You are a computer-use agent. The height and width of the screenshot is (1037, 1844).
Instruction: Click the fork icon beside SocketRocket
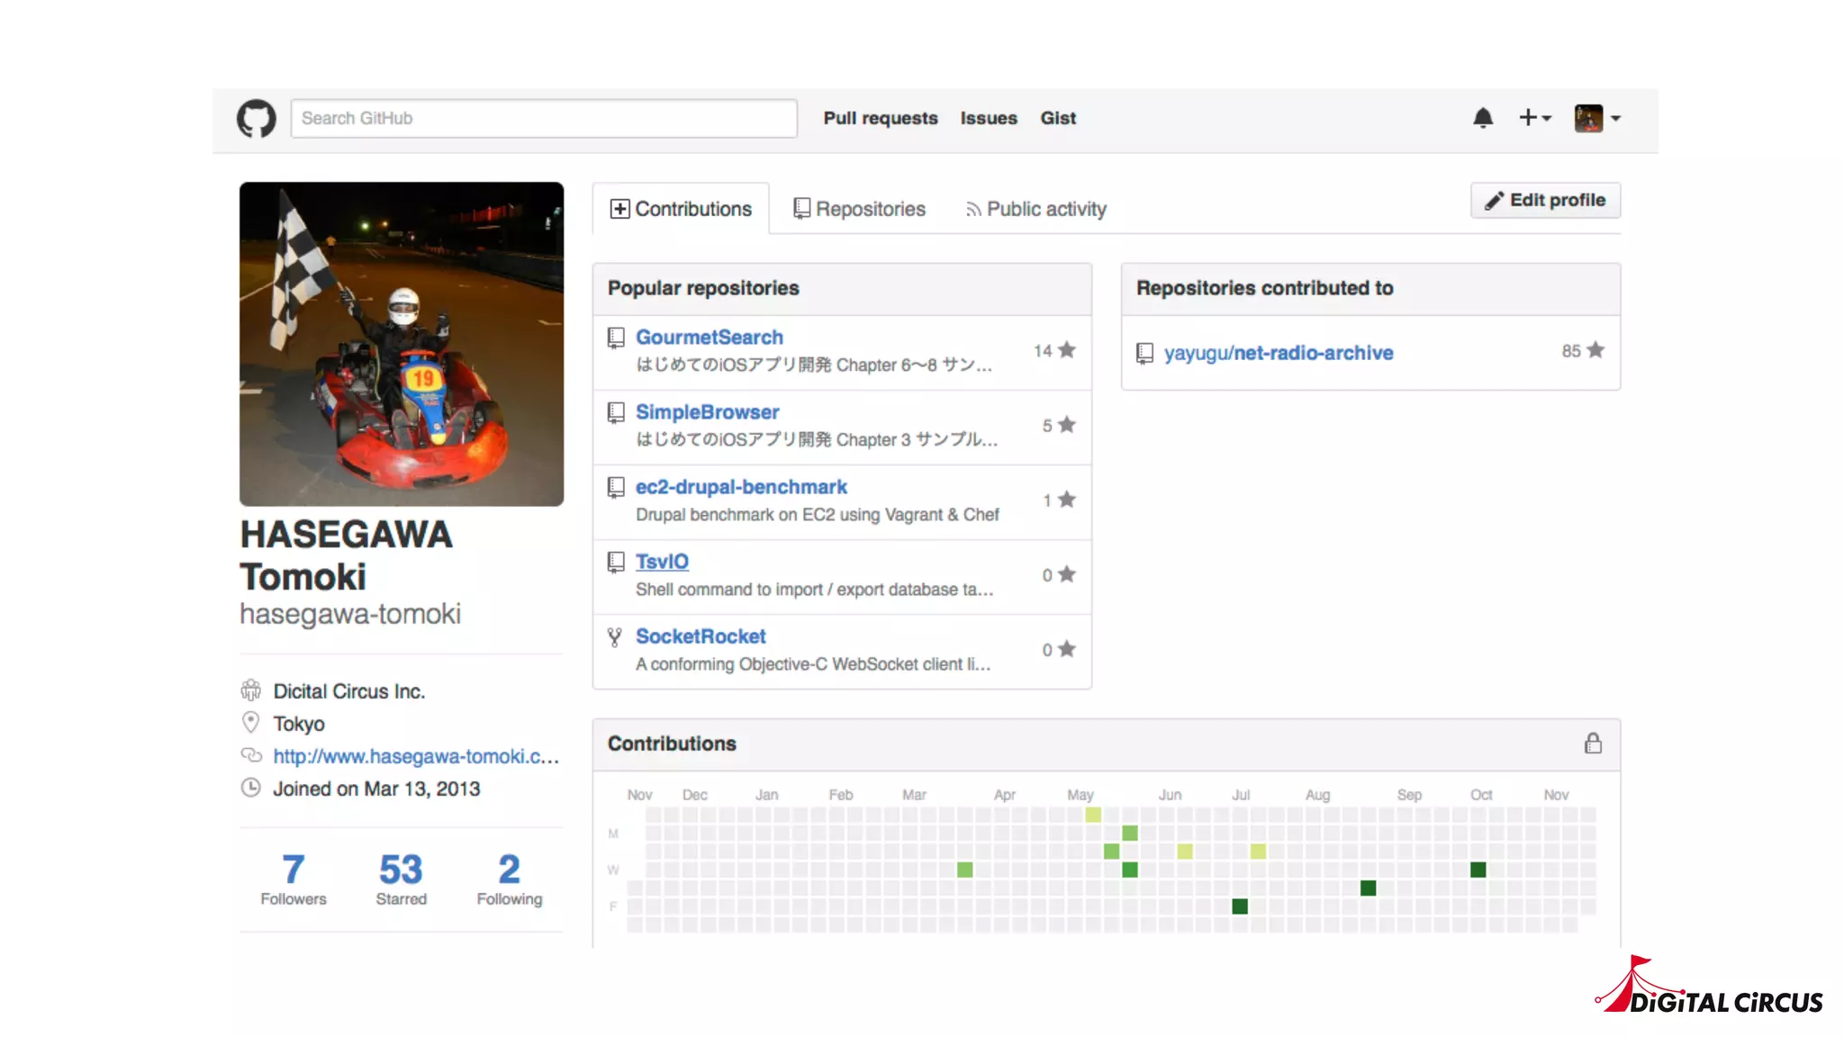pyautogui.click(x=615, y=637)
